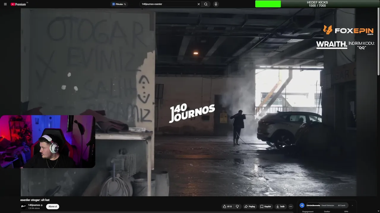Open the Filtreler filter button
The image size is (380, 213).
tap(119, 4)
